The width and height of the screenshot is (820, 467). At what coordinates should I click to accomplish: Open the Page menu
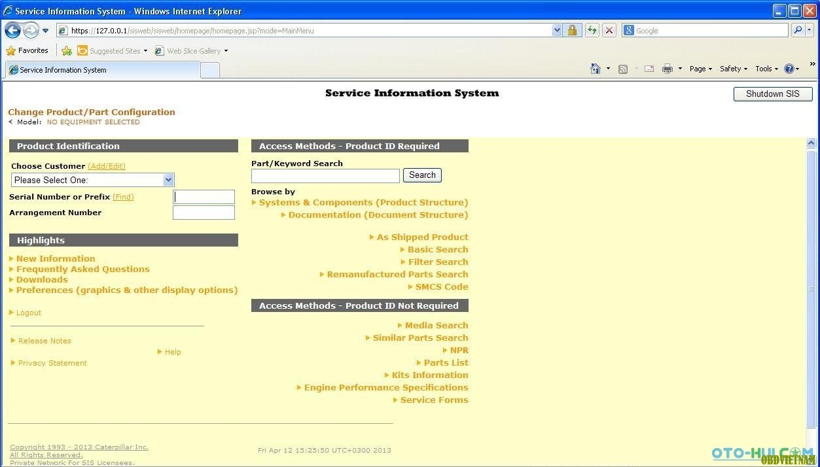click(x=701, y=69)
